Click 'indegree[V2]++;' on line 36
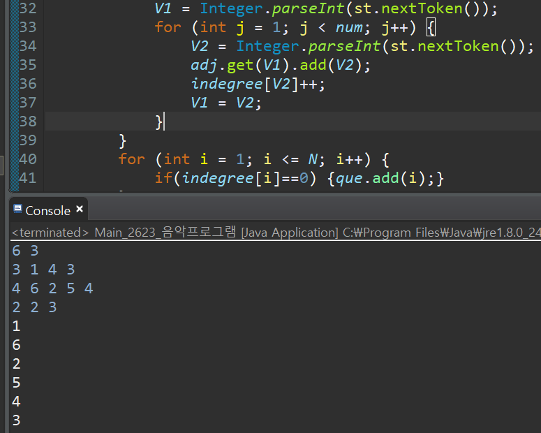 click(x=258, y=84)
